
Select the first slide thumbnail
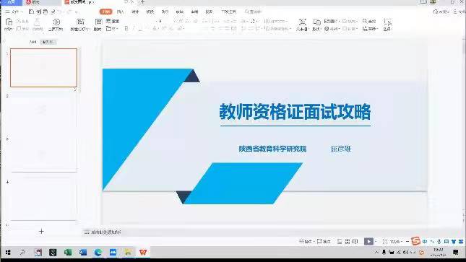click(x=43, y=68)
